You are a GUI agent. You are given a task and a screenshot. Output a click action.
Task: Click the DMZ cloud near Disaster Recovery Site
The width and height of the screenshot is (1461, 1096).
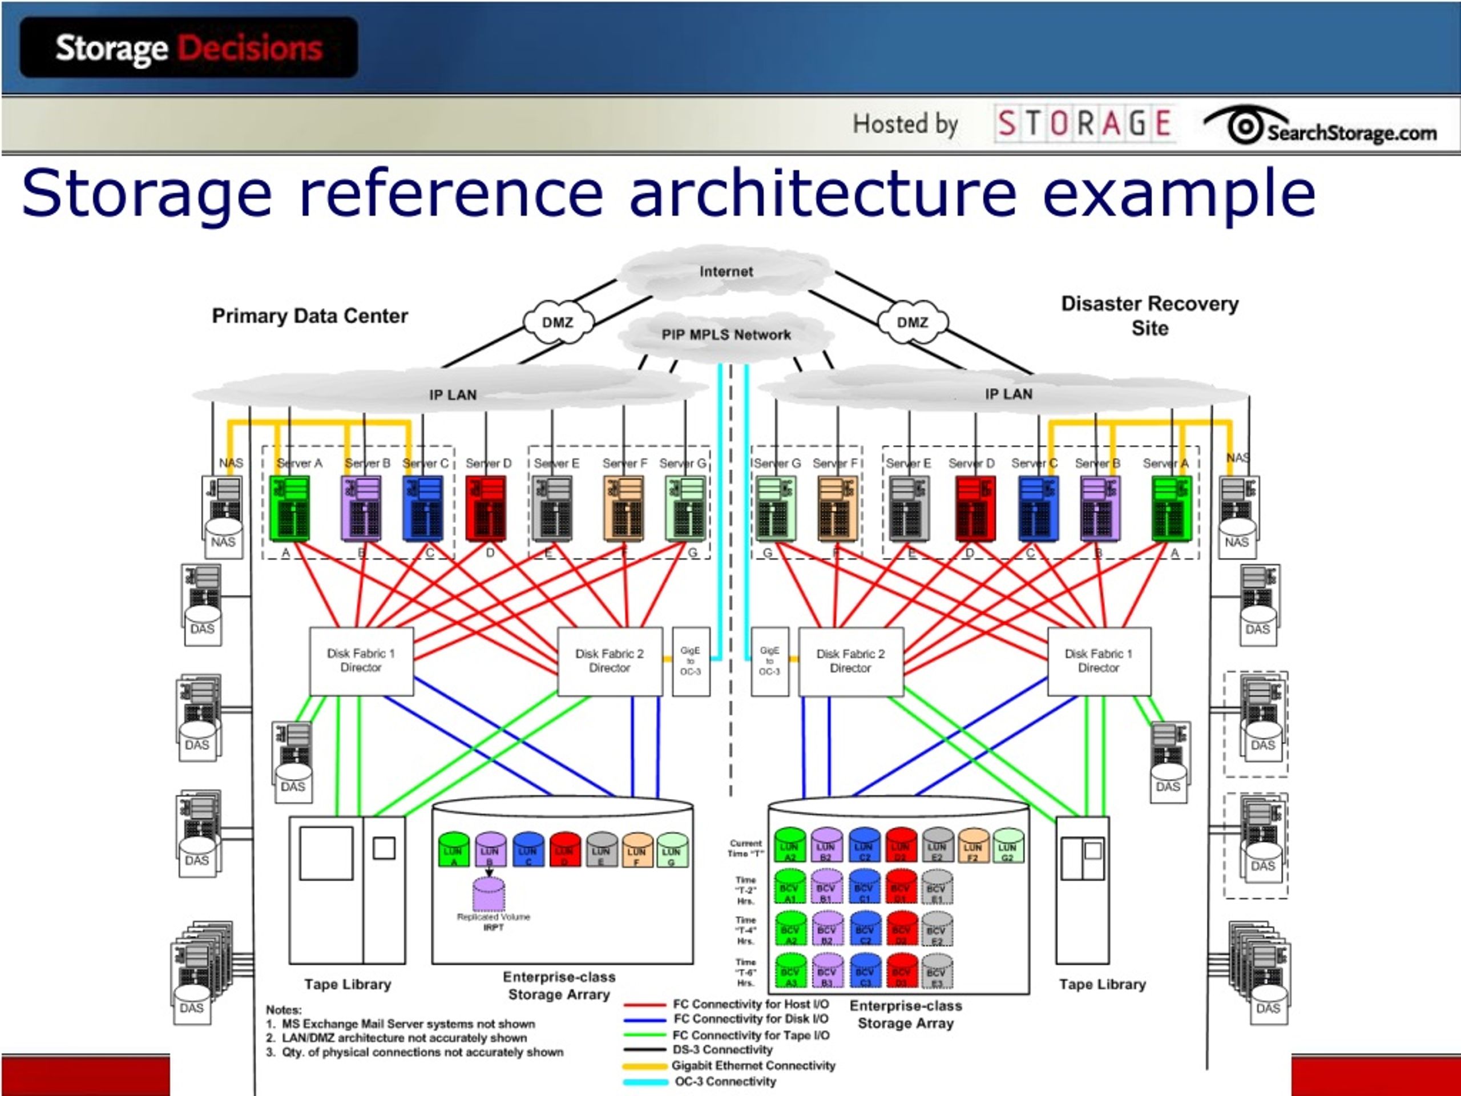coord(913,323)
